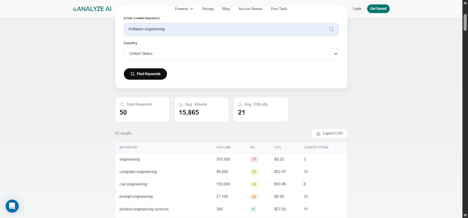Open the chat support bubble
The width and height of the screenshot is (468, 218).
(12, 206)
